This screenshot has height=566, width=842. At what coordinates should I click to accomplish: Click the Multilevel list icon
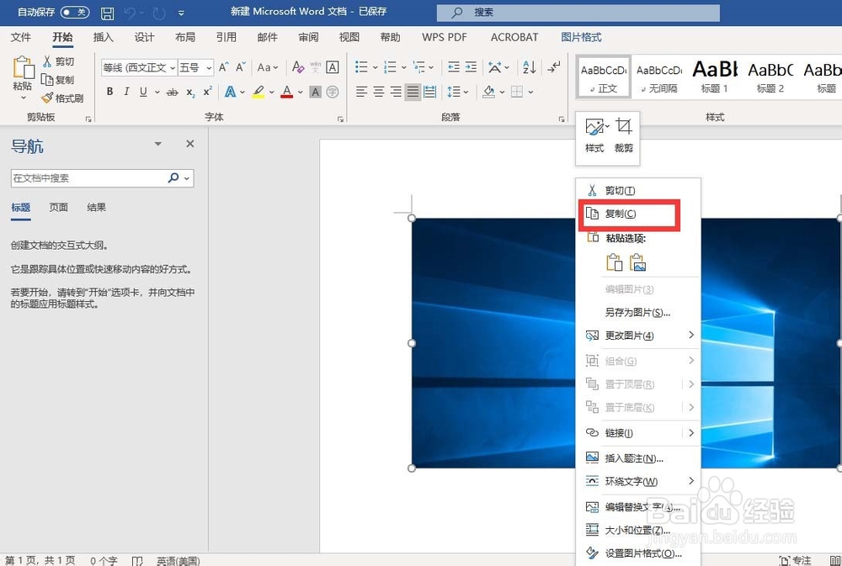418,67
